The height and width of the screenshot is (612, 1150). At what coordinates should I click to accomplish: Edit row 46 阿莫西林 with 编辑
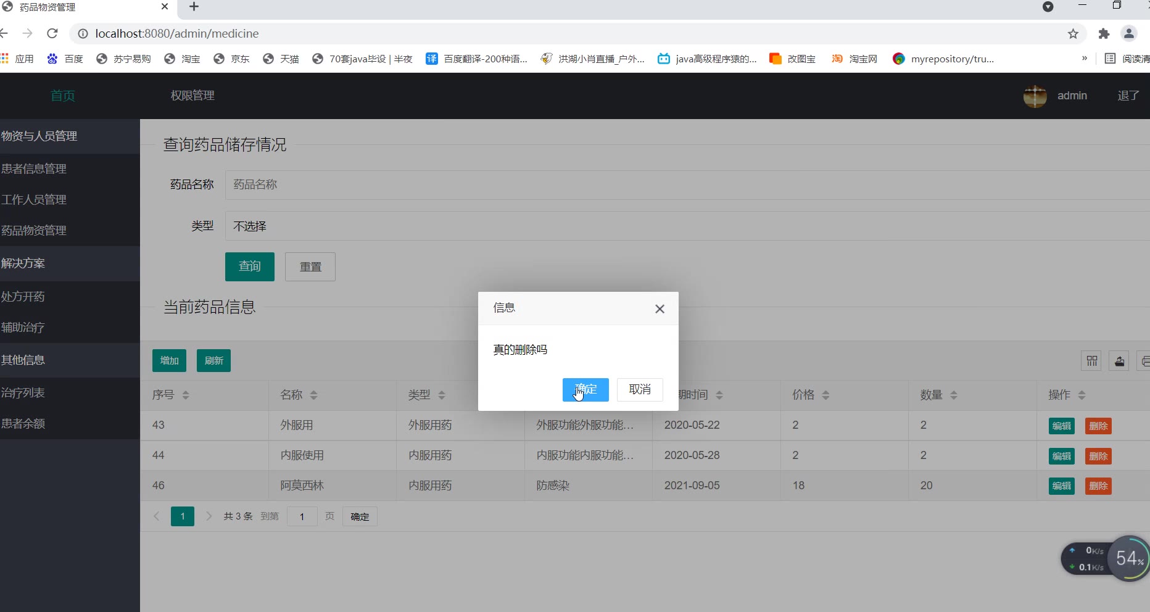(1062, 486)
